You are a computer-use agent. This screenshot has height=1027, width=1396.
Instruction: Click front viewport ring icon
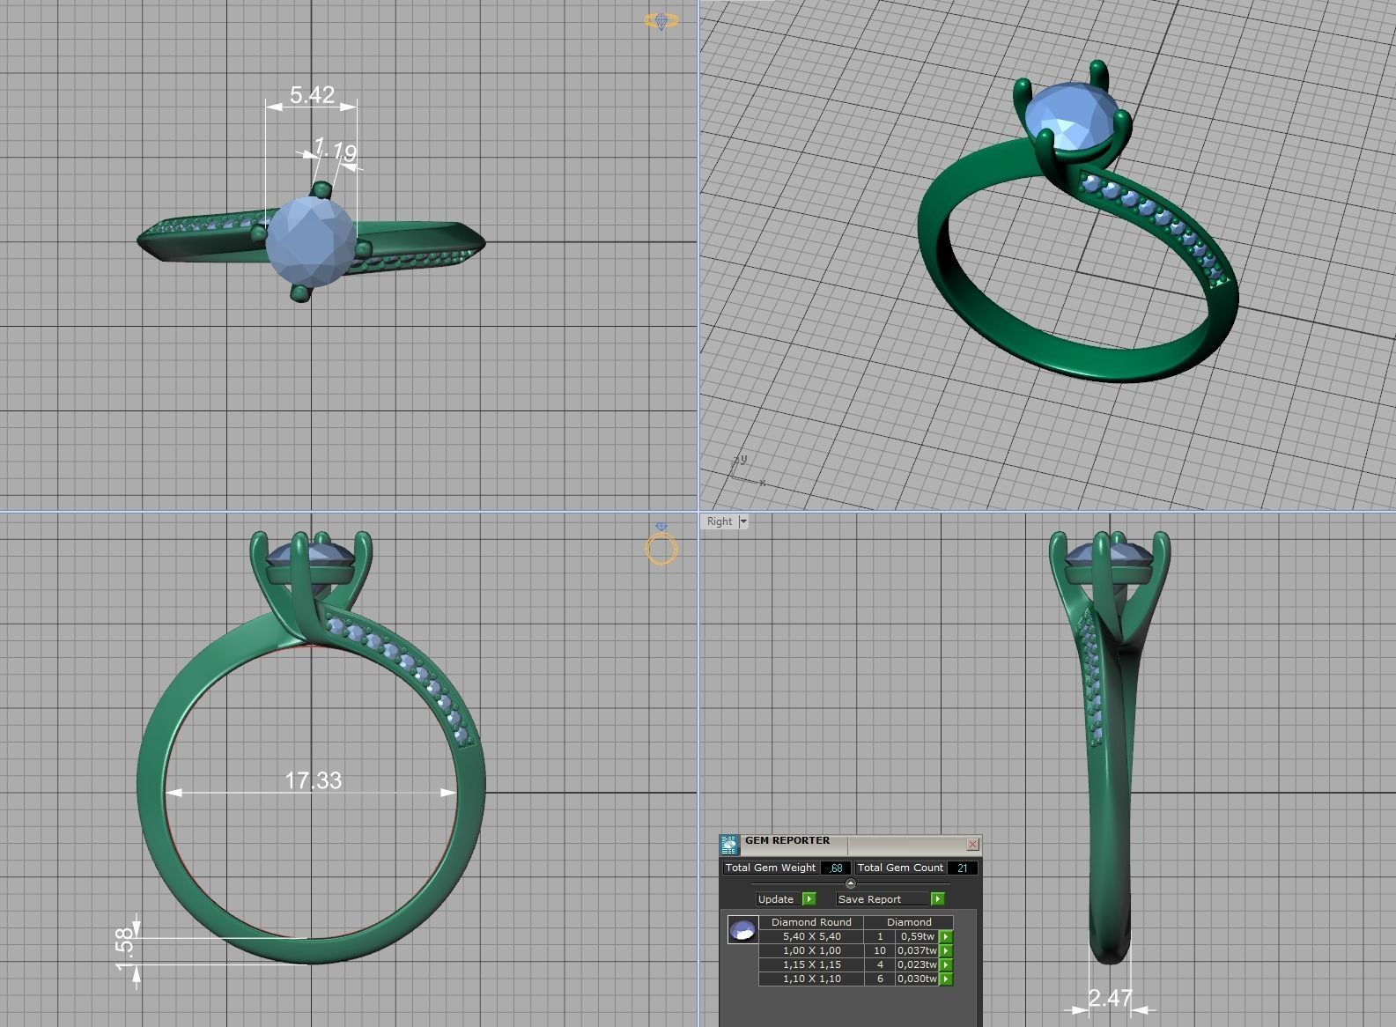[661, 543]
